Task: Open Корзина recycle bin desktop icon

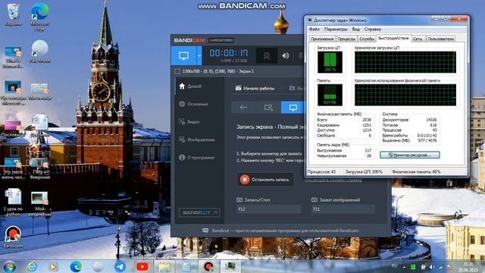Action: tap(13, 15)
